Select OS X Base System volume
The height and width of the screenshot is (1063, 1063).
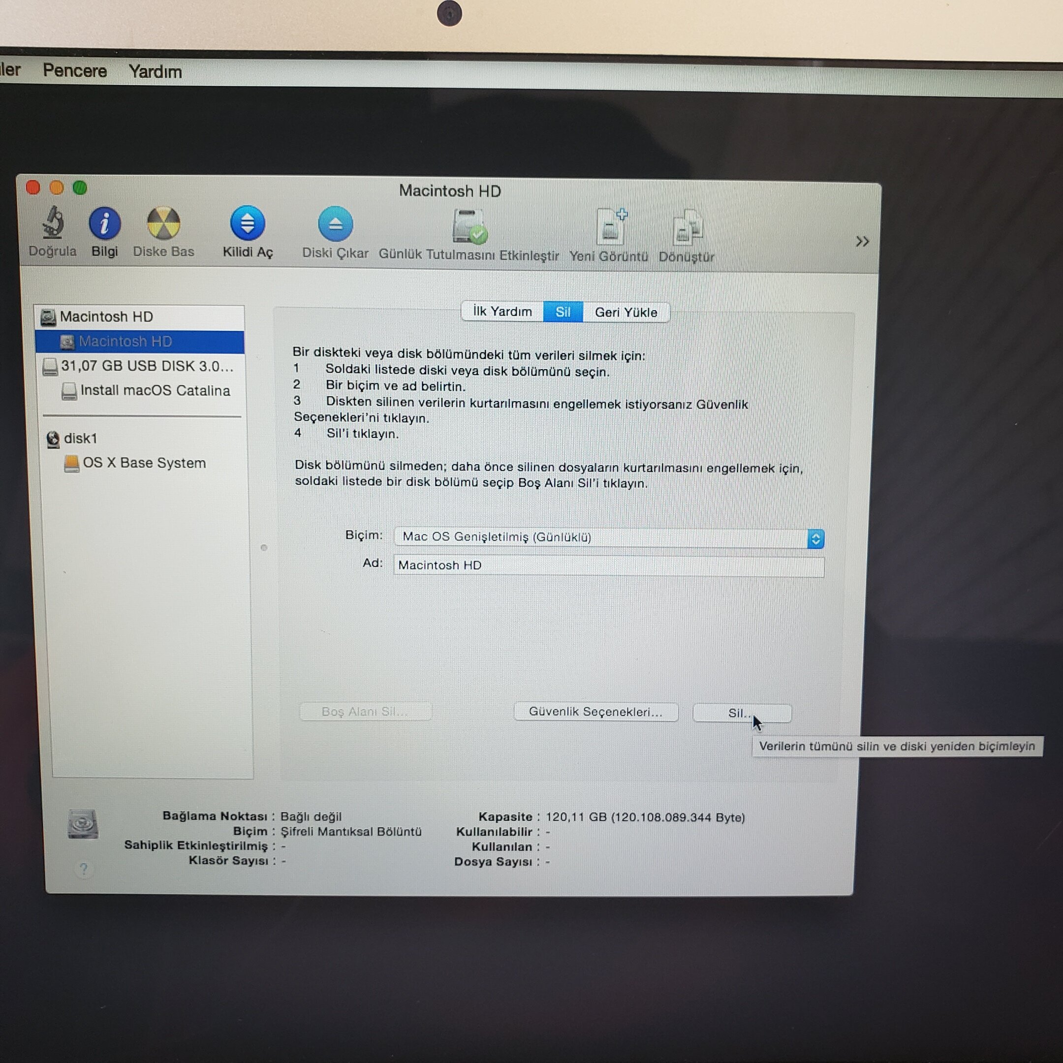144,463
